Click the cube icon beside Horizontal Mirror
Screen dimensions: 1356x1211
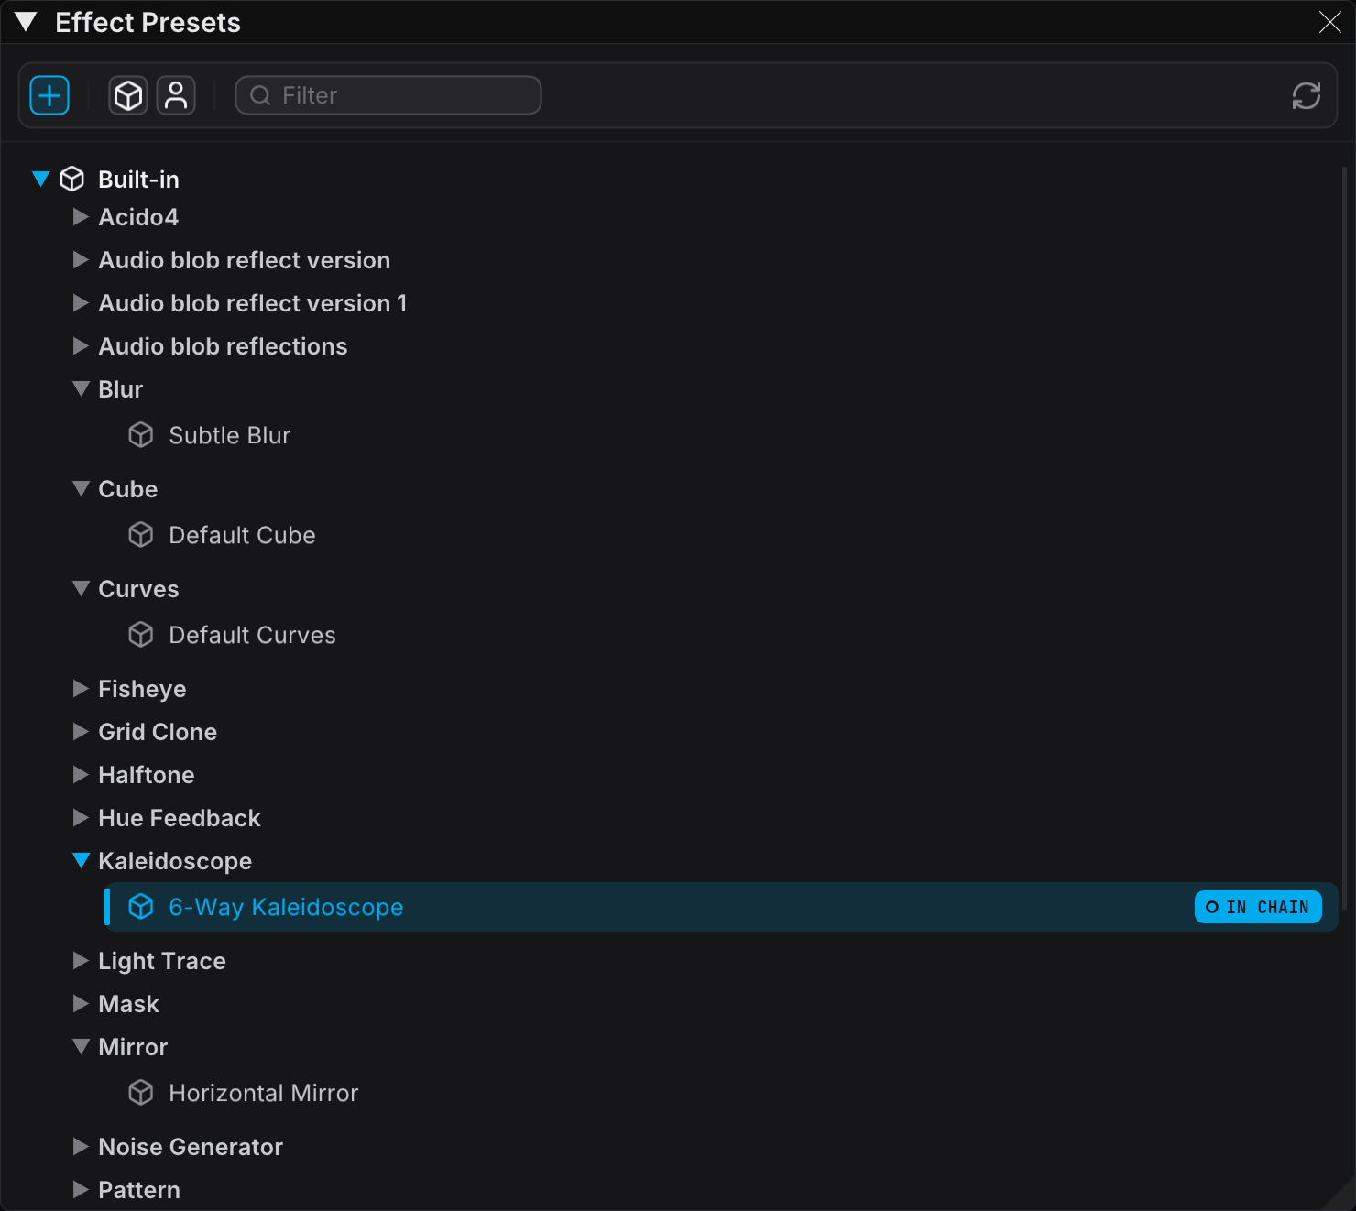click(x=141, y=1093)
